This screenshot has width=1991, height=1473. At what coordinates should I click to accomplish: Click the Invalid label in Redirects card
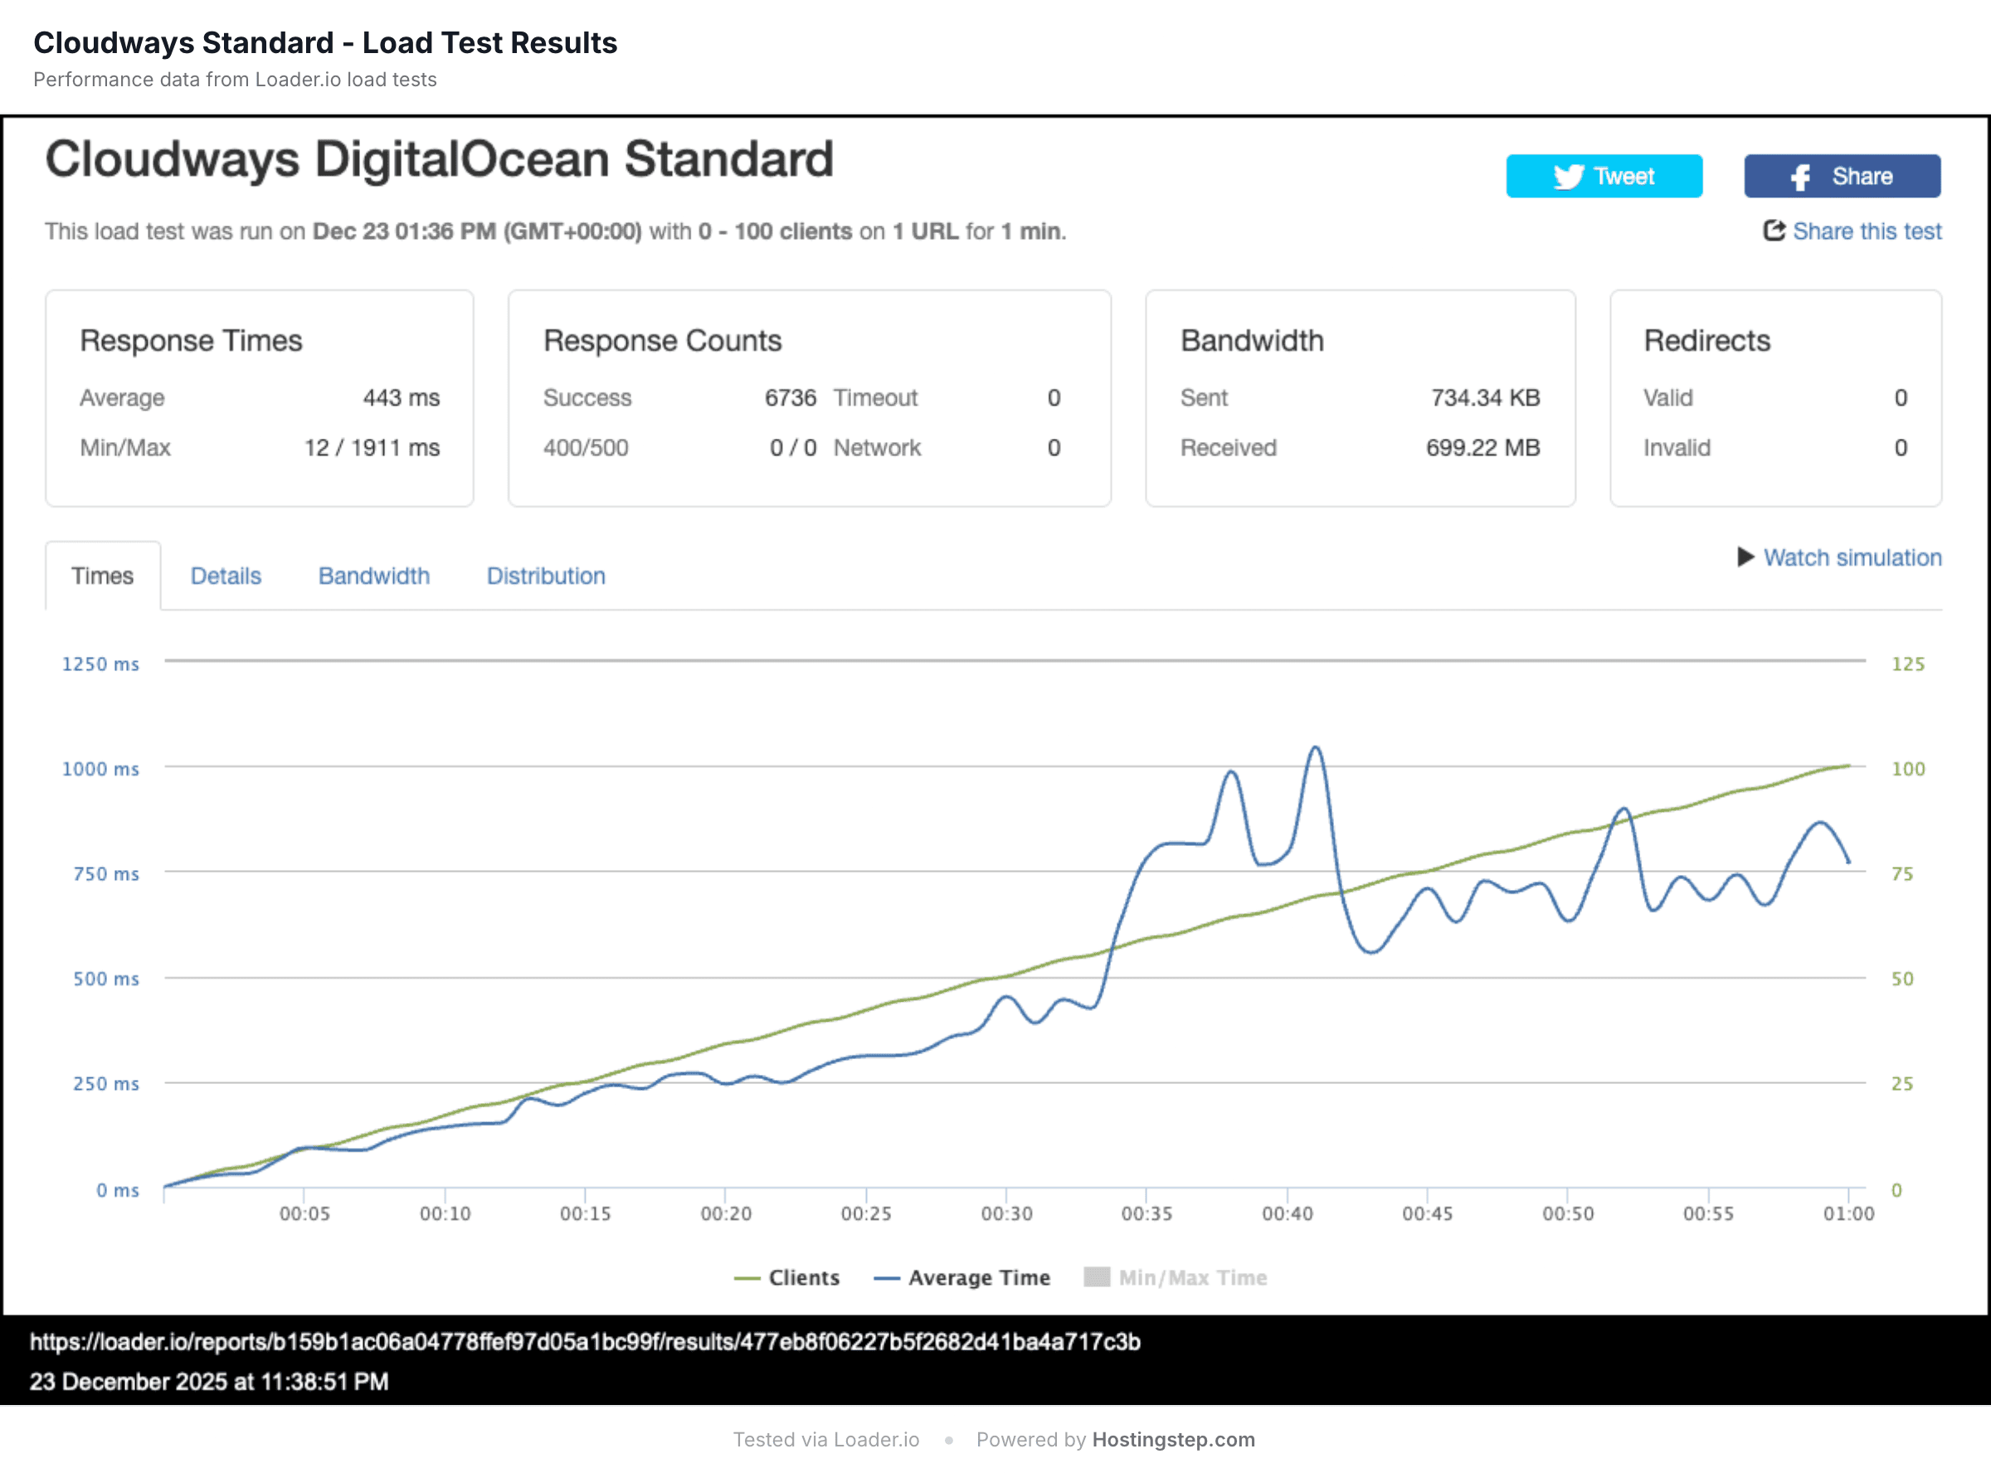(1677, 448)
